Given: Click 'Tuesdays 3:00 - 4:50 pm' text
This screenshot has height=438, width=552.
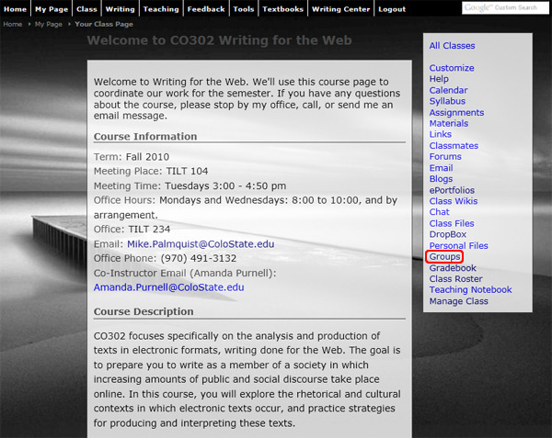Looking at the screenshot, I should (225, 185).
